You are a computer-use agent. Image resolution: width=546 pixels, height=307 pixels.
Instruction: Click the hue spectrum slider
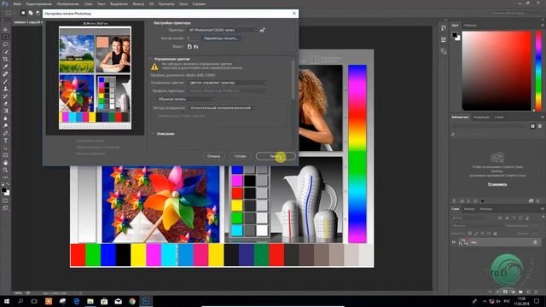(538, 71)
